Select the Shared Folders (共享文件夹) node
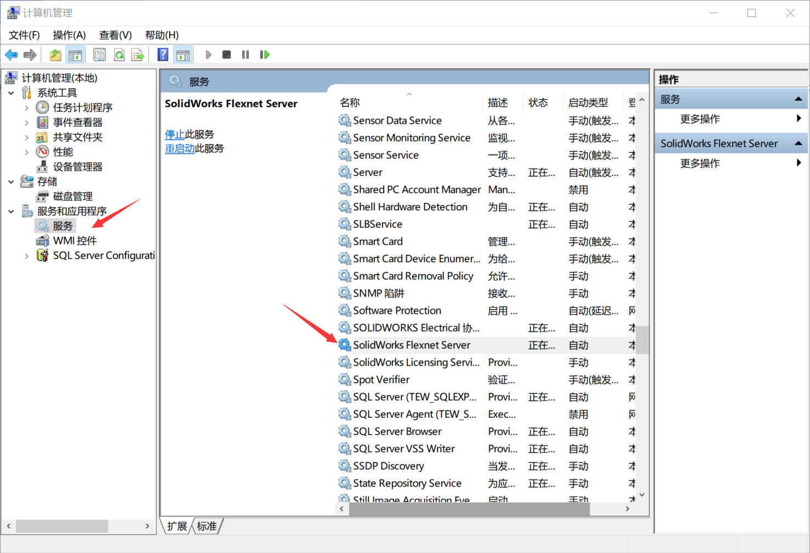The height and width of the screenshot is (553, 810). (78, 137)
